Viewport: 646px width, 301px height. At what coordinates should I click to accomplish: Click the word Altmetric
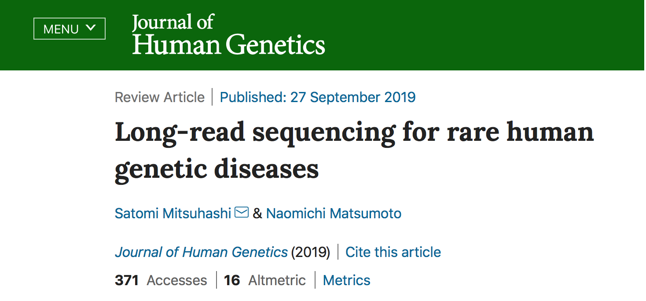277,280
